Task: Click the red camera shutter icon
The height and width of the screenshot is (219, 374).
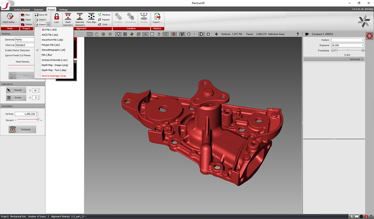Action: pos(369,36)
